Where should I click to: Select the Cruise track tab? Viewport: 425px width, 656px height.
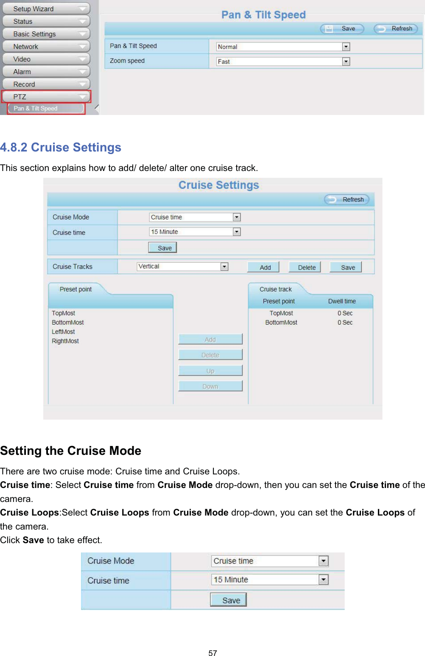276,289
